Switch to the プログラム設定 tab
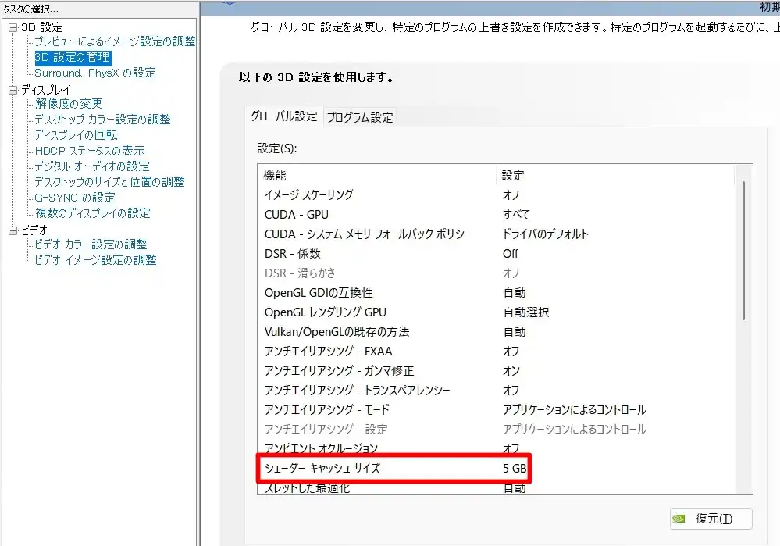 point(360,117)
